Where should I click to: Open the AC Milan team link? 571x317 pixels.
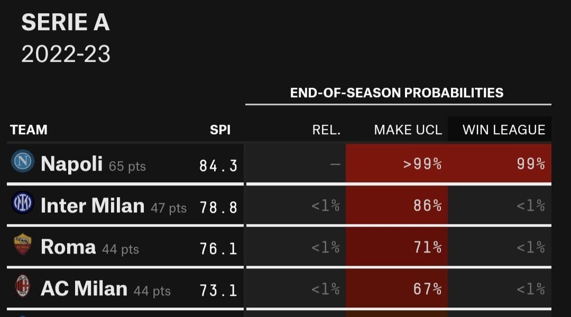84,288
